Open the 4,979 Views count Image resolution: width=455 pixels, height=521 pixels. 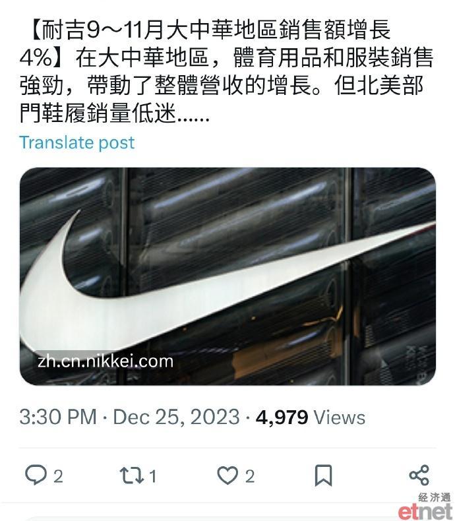click(311, 417)
